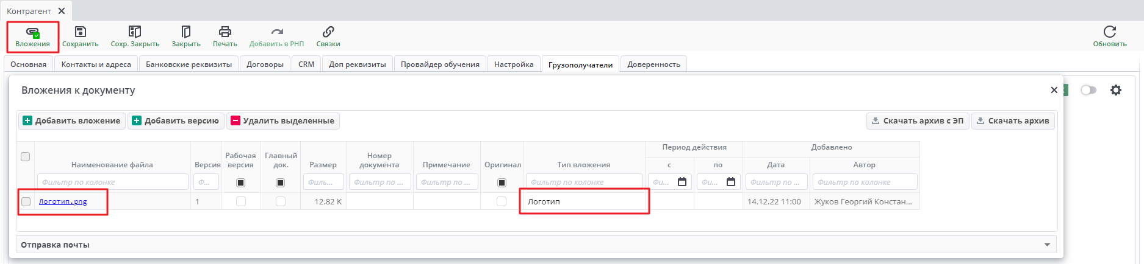
Task: Open the Логотип.png file link
Action: coord(63,201)
